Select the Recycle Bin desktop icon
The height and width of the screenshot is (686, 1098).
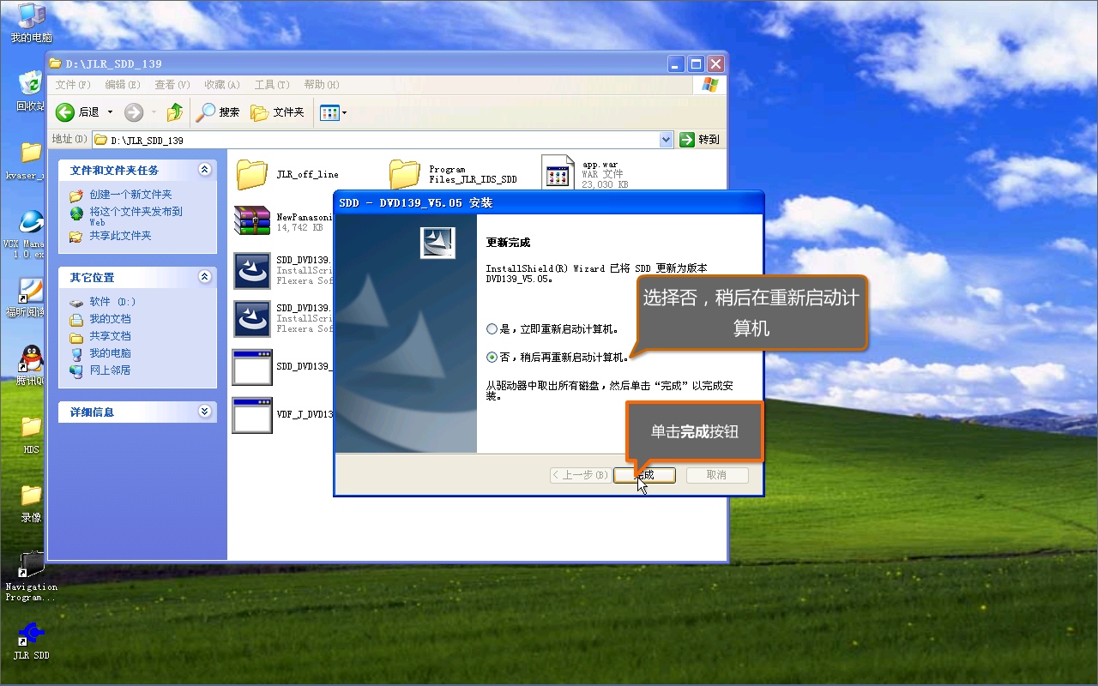click(31, 90)
